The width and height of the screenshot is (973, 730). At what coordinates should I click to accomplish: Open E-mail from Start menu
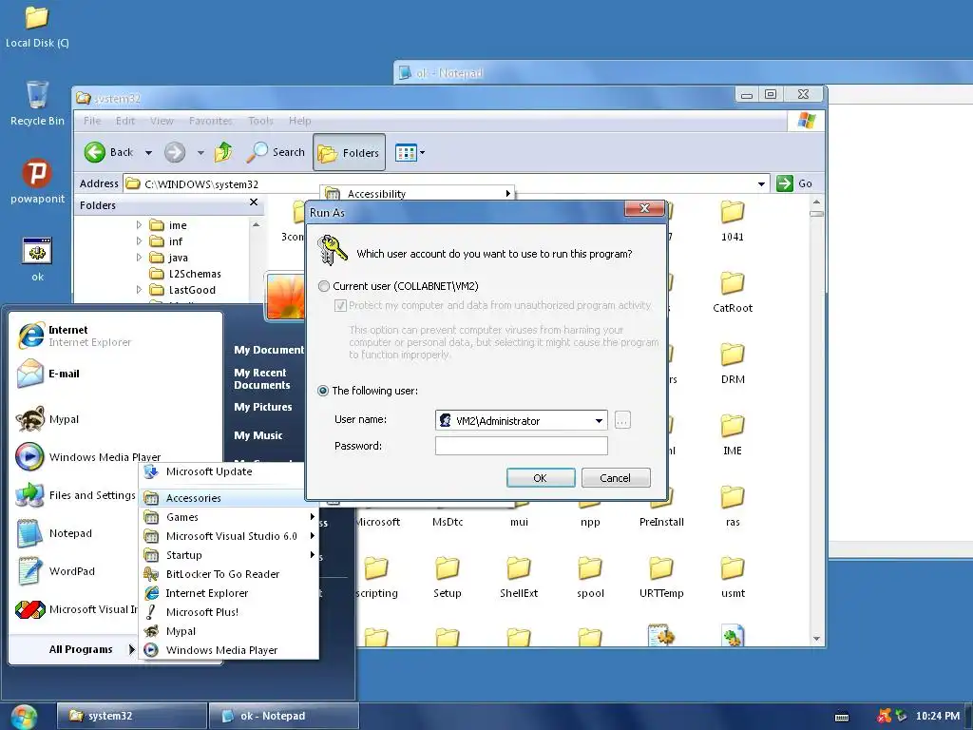tap(116, 374)
